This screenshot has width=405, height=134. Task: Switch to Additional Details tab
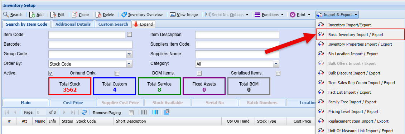[73, 25]
